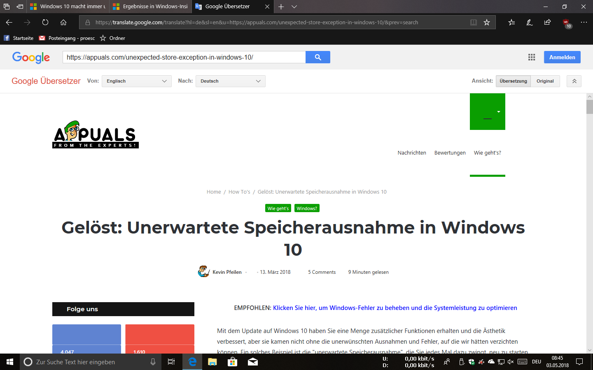
Task: Show tab previews chevron
Action: 294,7
